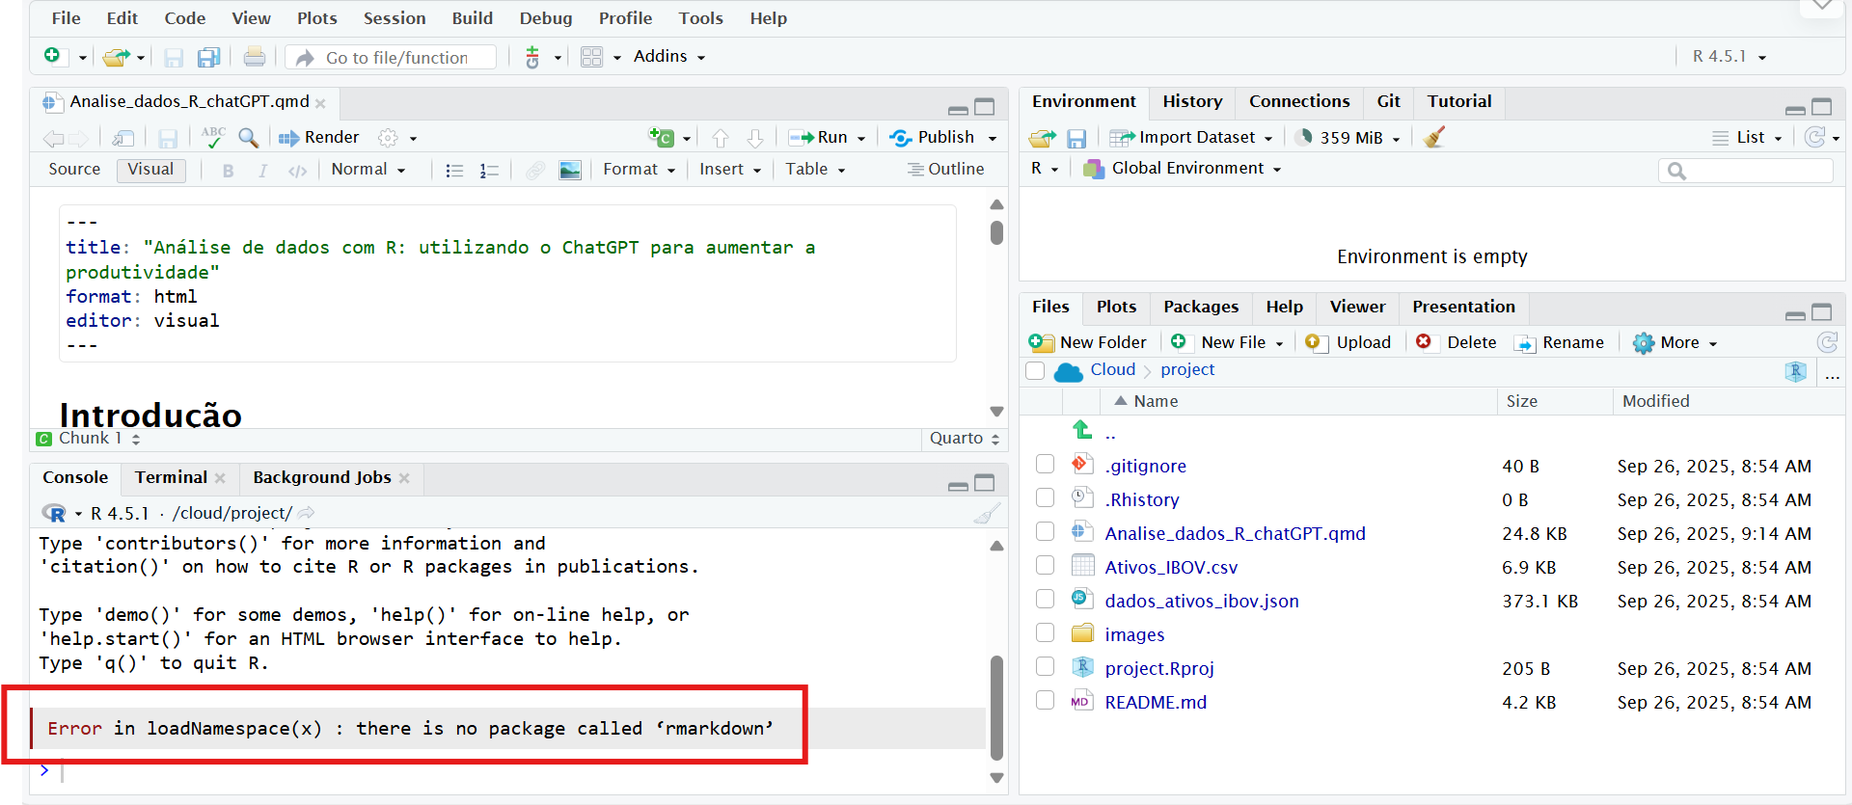The height and width of the screenshot is (805, 1852).
Task: Tick the Ativos_IBOV.csv checkbox
Action: [x=1045, y=565]
